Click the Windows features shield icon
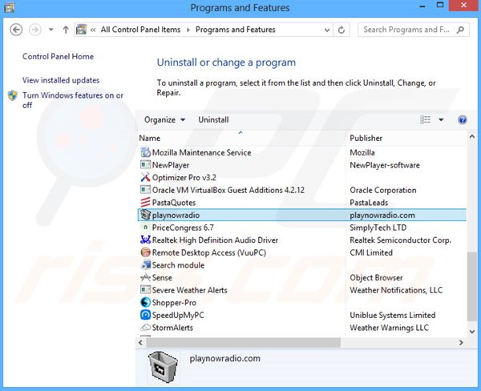The height and width of the screenshot is (391, 481). pyautogui.click(x=13, y=95)
